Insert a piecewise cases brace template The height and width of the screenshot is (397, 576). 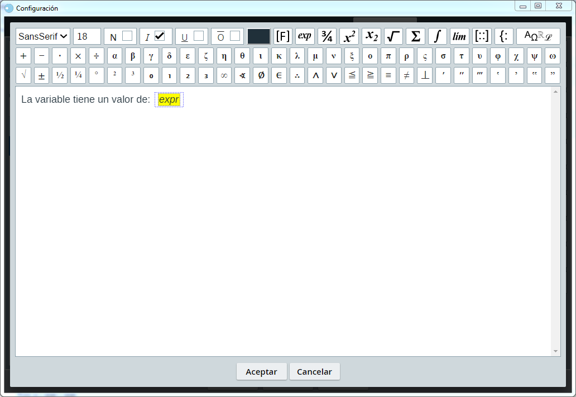coord(503,36)
